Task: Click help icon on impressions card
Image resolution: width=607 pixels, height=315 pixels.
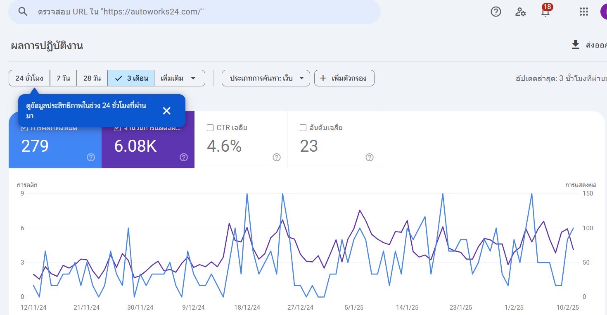Action: pyautogui.click(x=184, y=157)
